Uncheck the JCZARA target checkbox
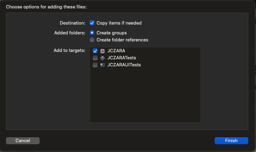 (95, 51)
